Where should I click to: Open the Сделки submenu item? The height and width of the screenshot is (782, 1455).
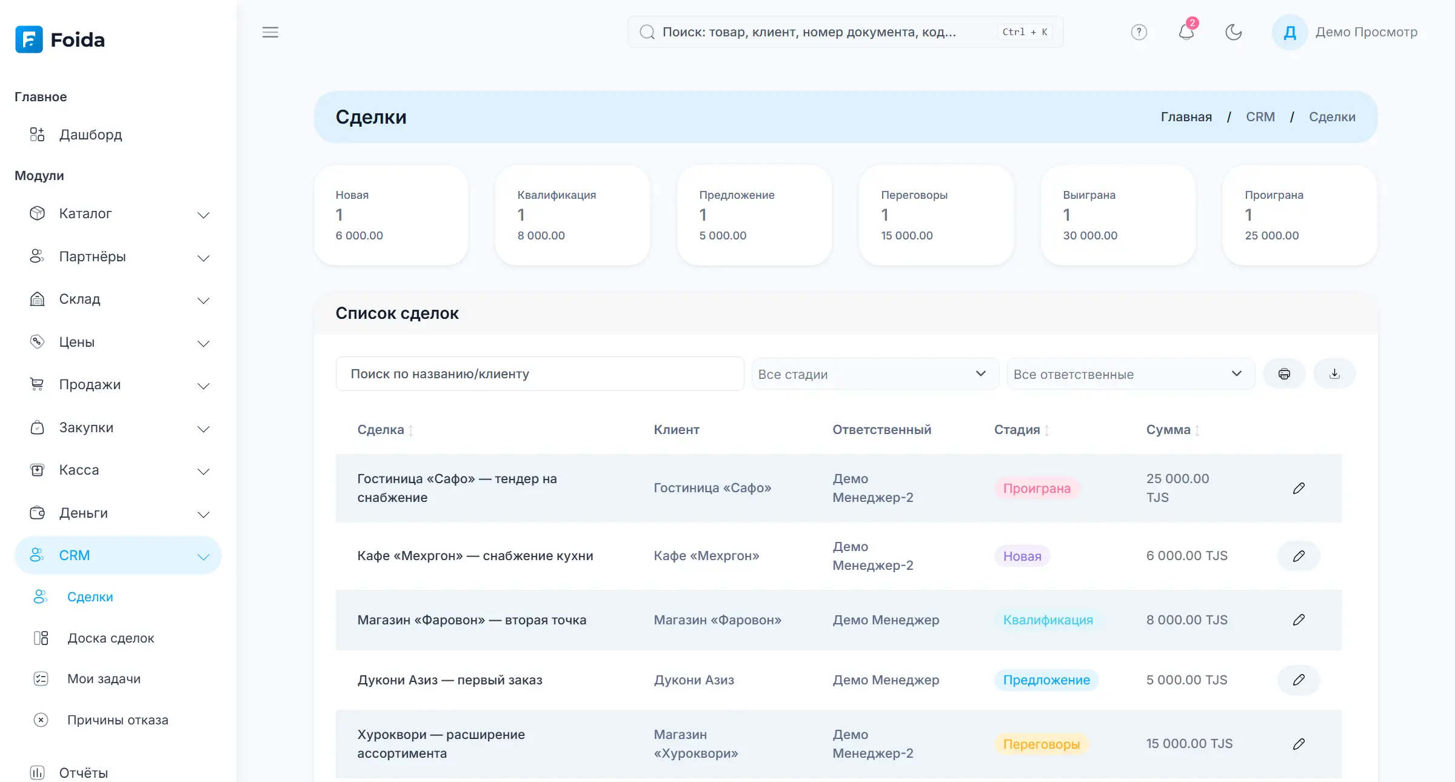pos(90,597)
